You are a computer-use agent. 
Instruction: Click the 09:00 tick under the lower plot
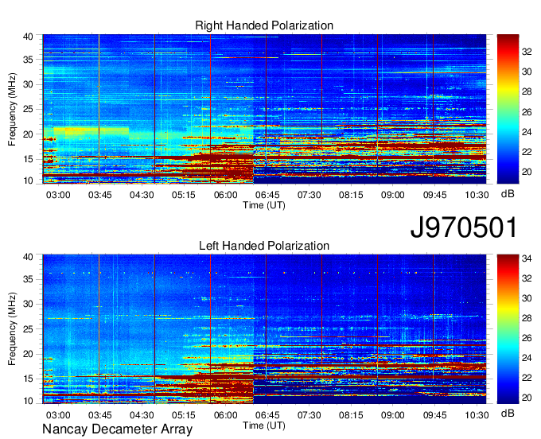[x=393, y=415]
